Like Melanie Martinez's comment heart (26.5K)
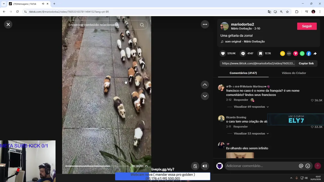 pos(312,100)
